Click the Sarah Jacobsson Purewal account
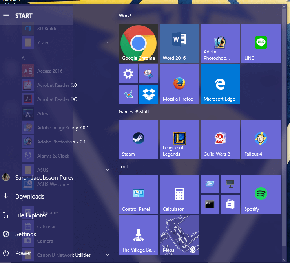This screenshot has height=263, width=290. [36, 178]
